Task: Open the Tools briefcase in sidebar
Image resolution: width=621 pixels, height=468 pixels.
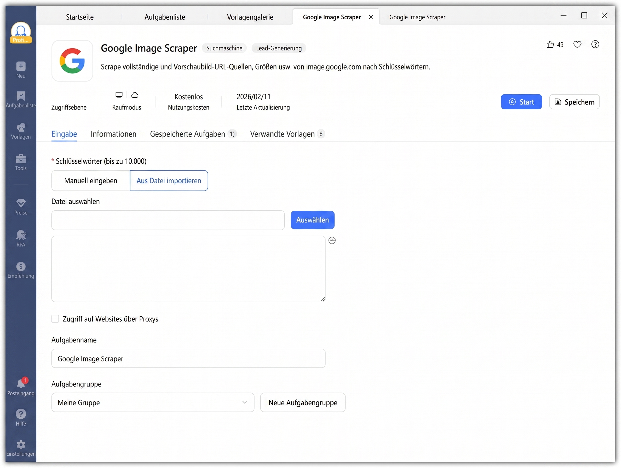Action: tap(21, 159)
